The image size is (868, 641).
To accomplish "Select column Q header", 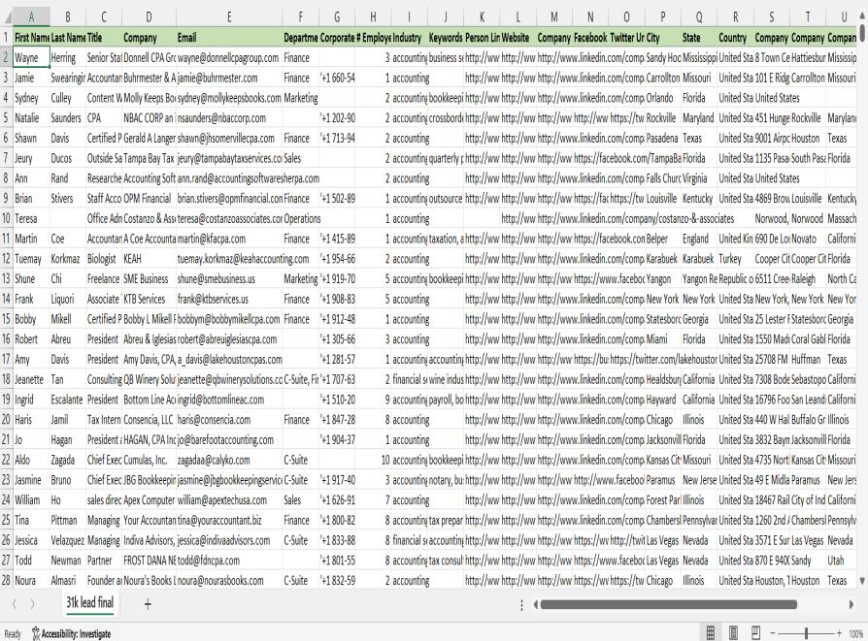I will click(699, 17).
